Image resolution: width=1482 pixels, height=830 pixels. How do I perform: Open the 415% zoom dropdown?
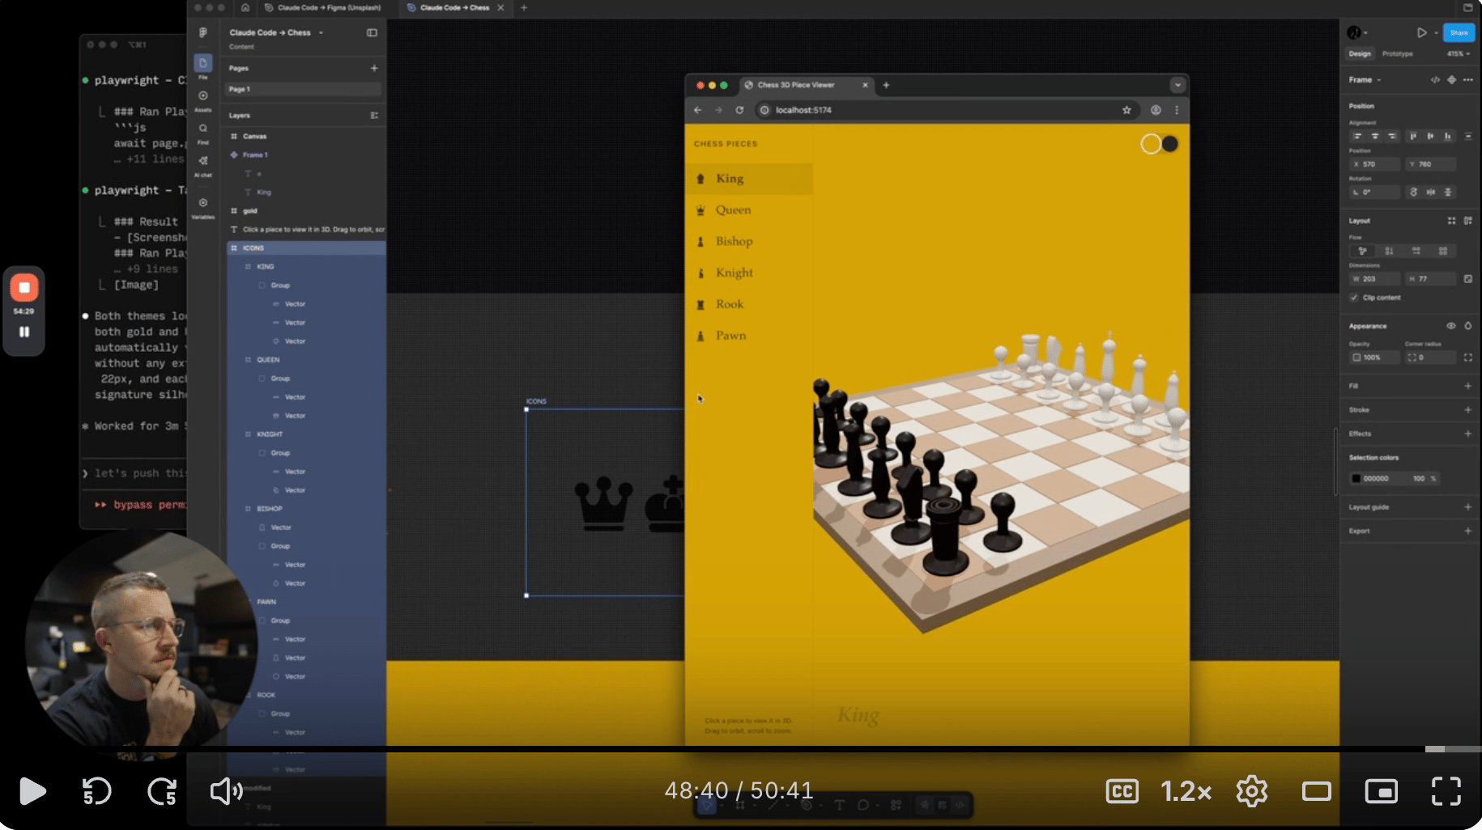tap(1459, 54)
